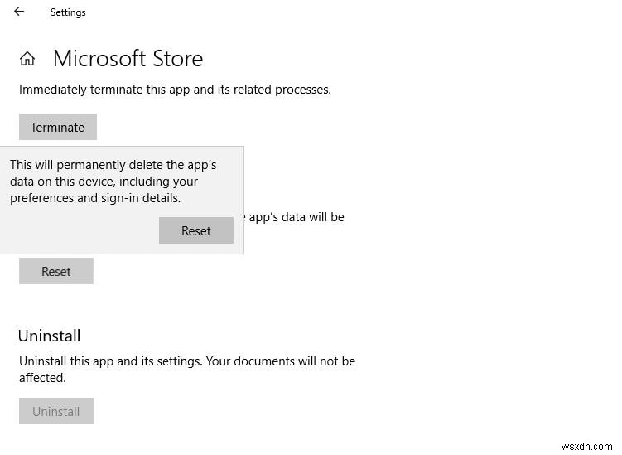Click 'Uninstall this app and its settings' text
Image resolution: width=622 pixels, height=455 pixels.
coord(187,370)
